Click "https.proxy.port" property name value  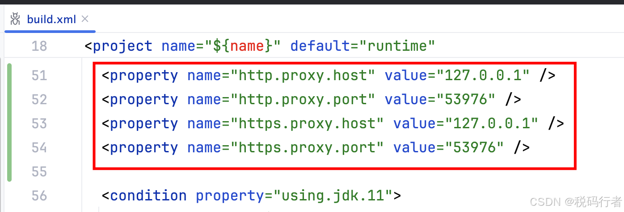(x=307, y=147)
